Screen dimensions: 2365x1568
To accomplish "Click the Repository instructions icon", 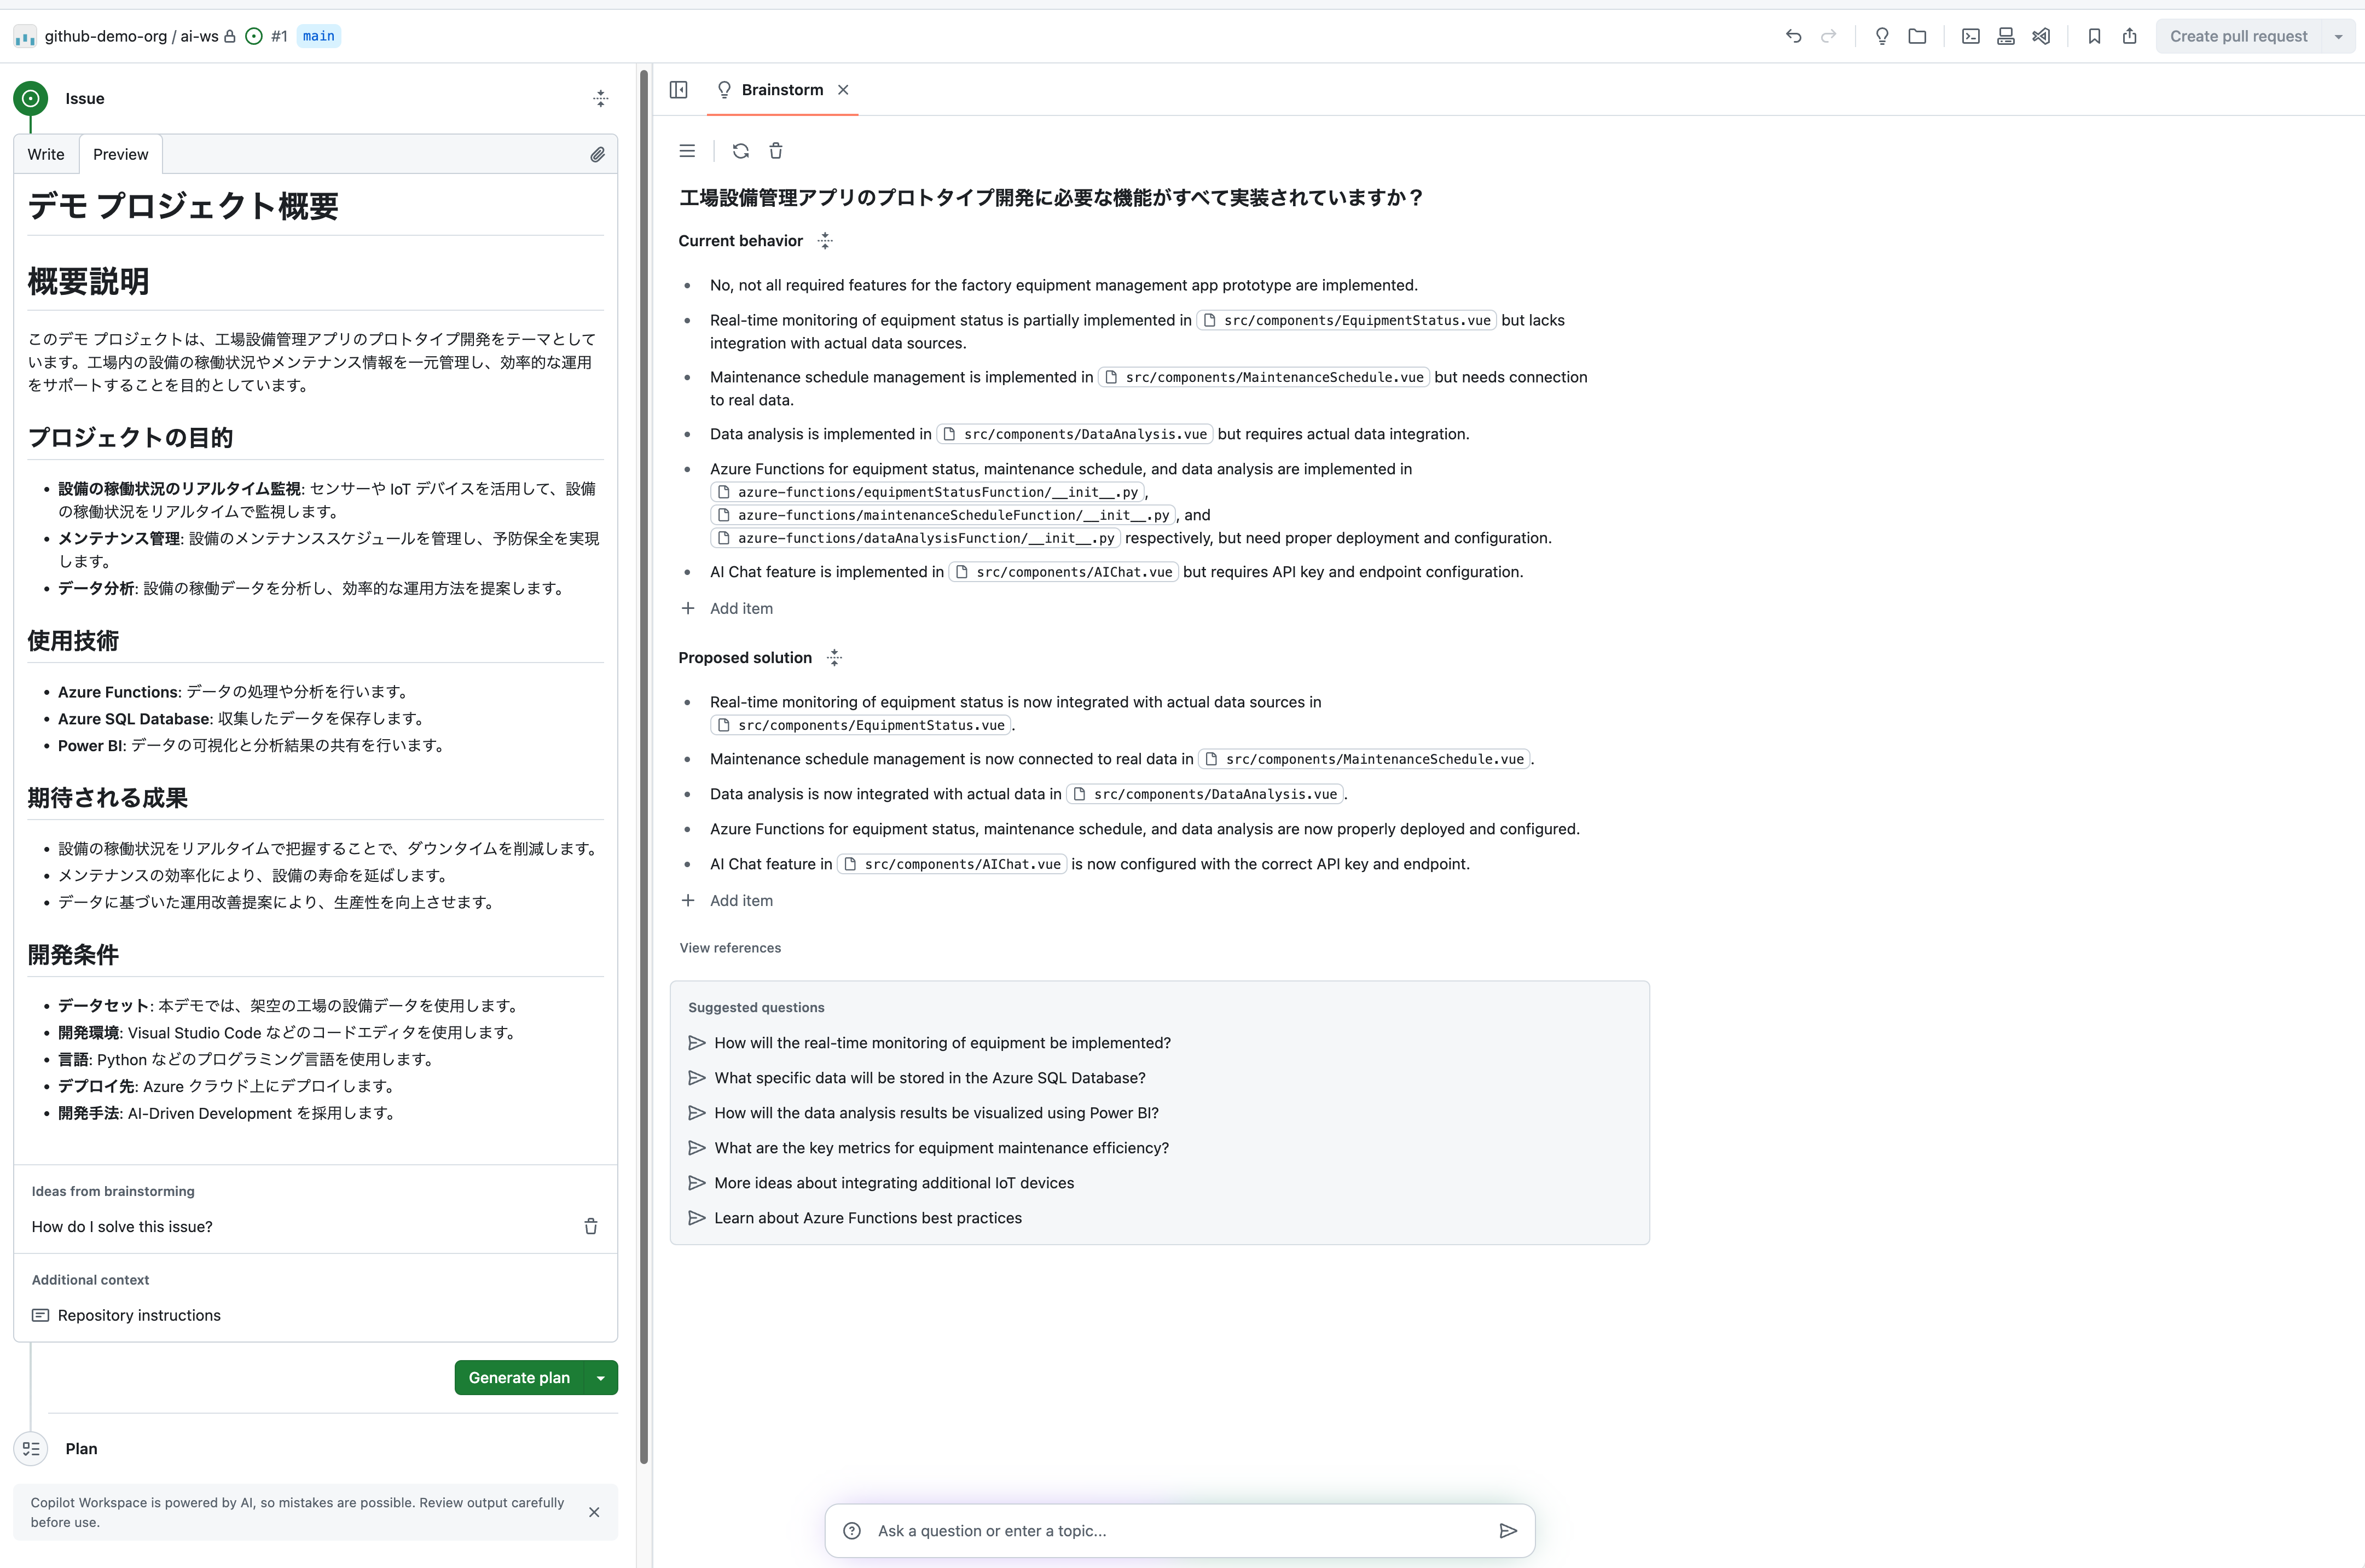I will click(x=40, y=1316).
